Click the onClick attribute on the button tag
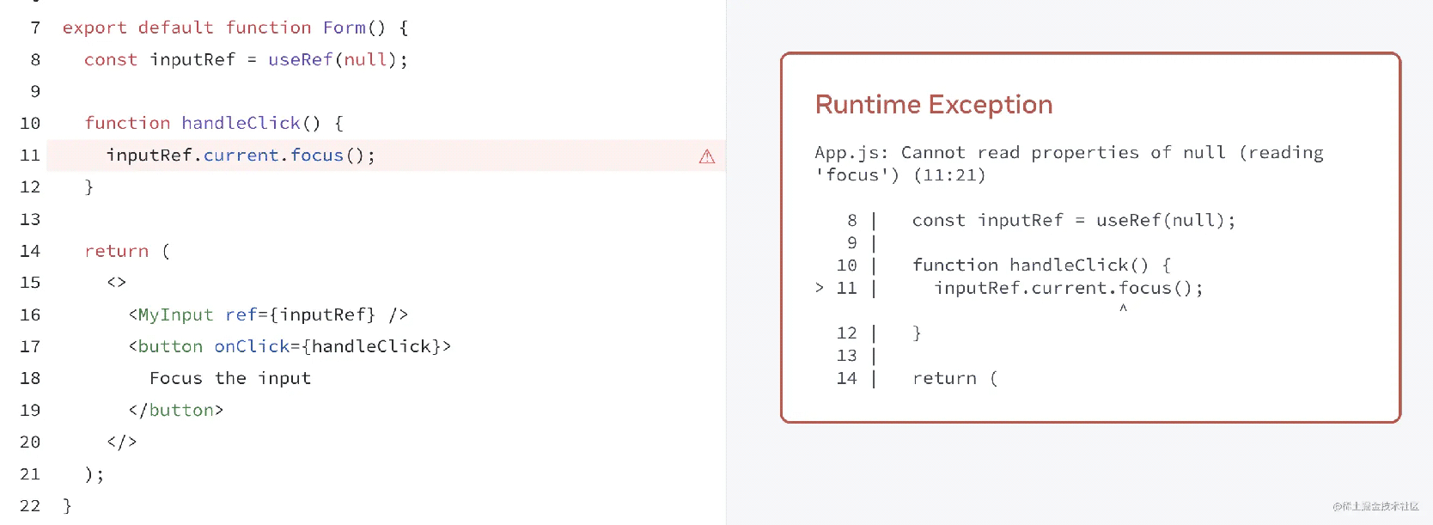The height and width of the screenshot is (525, 1433). pos(252,346)
